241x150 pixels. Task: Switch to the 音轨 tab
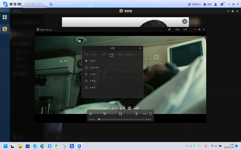click(x=95, y=54)
